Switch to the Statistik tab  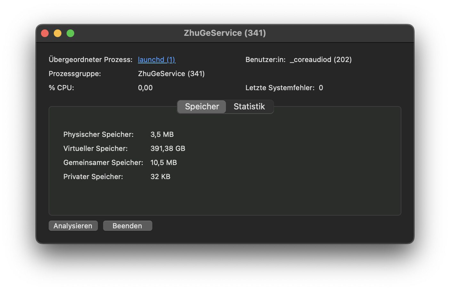pyautogui.click(x=249, y=106)
